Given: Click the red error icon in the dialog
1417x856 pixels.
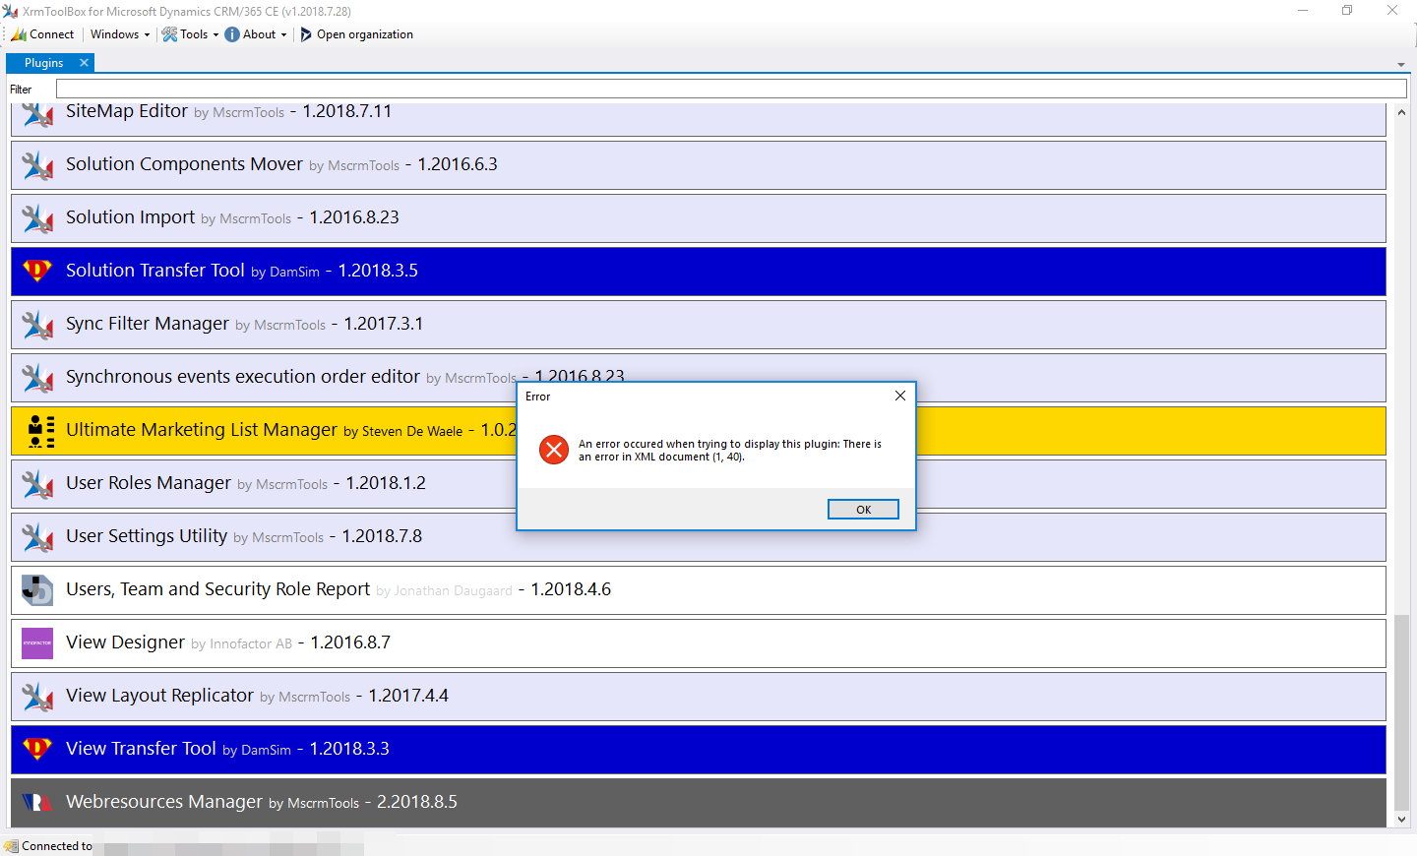Looking at the screenshot, I should coord(553,450).
